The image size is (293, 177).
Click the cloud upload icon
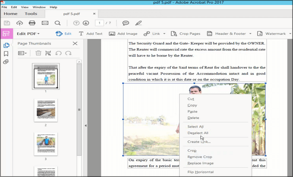click(x=19, y=23)
